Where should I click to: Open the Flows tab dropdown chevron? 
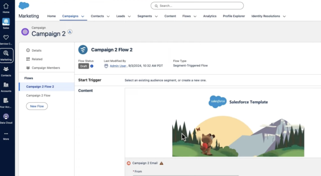click(x=195, y=16)
